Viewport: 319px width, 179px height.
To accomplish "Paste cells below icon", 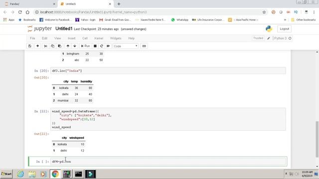I will click(60, 46).
